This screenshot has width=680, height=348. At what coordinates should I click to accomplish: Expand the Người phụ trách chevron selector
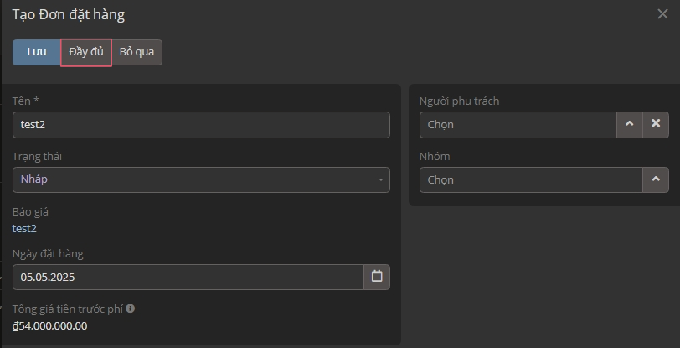pyautogui.click(x=630, y=124)
